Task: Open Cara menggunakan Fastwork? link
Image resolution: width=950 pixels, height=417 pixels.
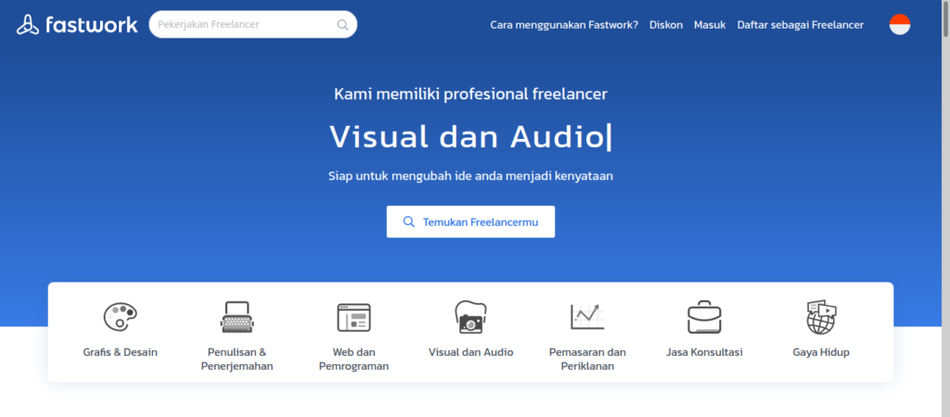Action: pos(564,25)
